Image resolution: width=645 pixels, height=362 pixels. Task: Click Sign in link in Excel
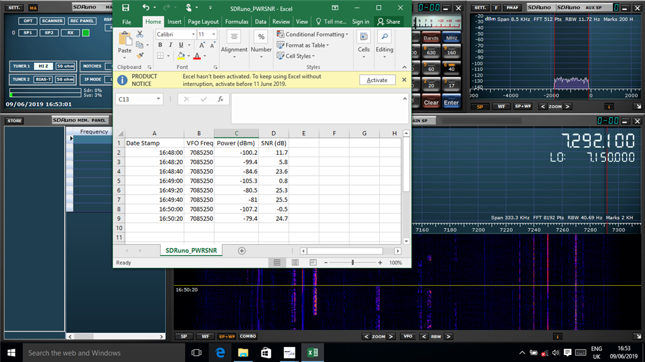(x=361, y=22)
